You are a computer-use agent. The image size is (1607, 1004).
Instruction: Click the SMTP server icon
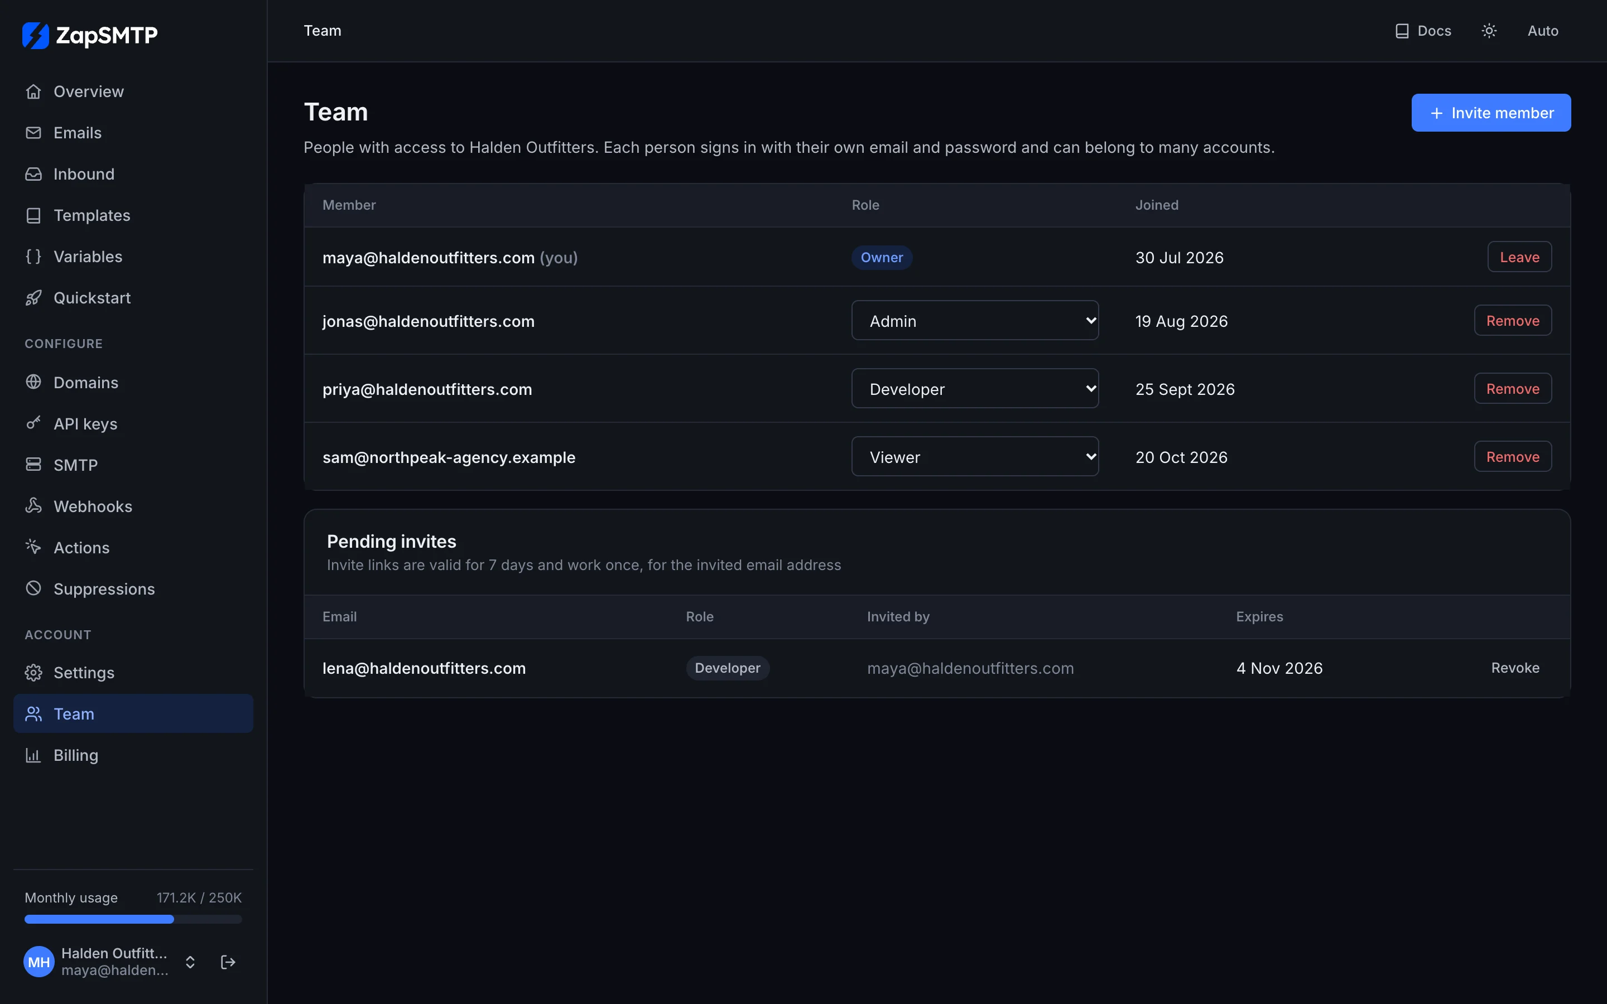33,464
